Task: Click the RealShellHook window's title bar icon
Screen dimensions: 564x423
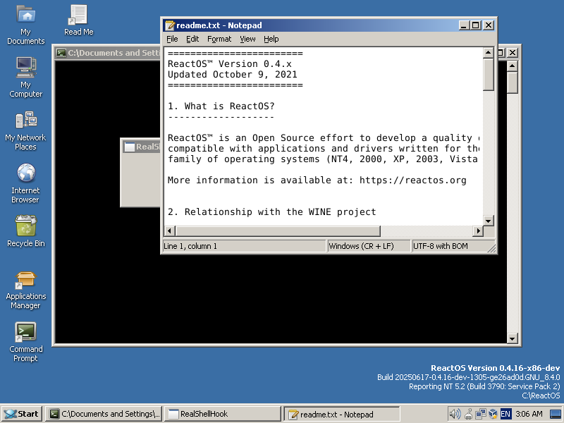Action: (x=129, y=147)
